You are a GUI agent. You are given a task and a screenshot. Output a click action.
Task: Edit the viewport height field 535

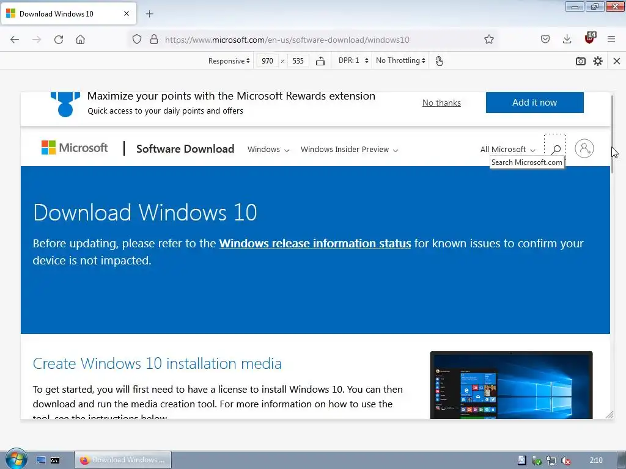point(298,60)
